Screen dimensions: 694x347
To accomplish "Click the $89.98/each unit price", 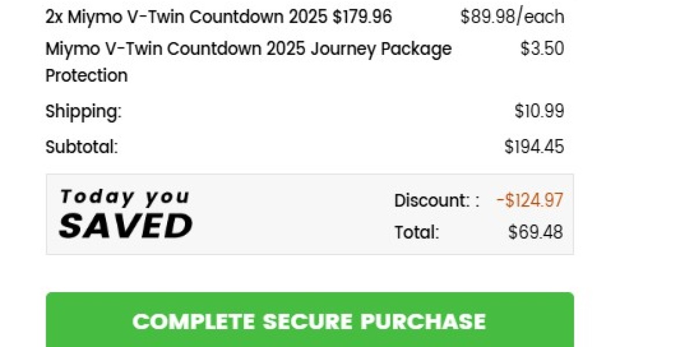I will (x=512, y=17).
